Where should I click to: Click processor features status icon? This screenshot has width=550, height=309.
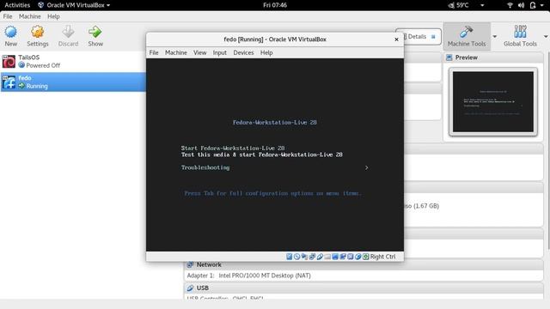(x=351, y=257)
